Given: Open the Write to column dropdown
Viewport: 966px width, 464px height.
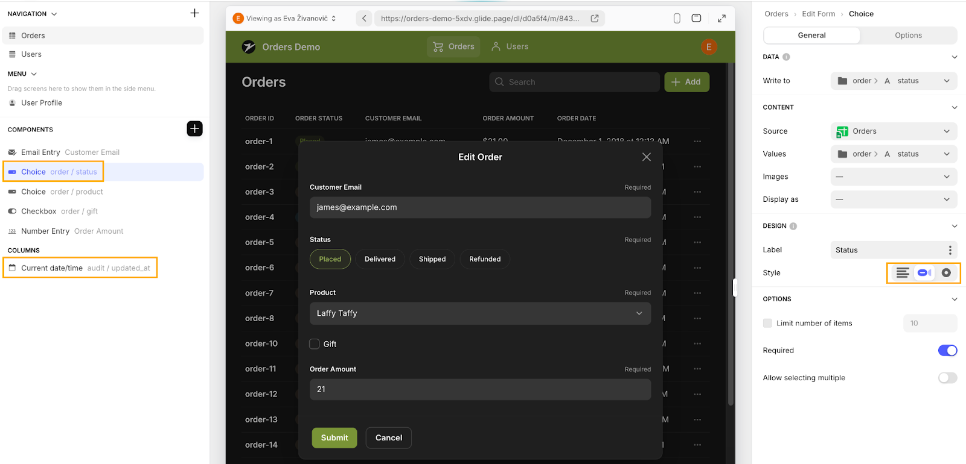Looking at the screenshot, I should coord(894,81).
